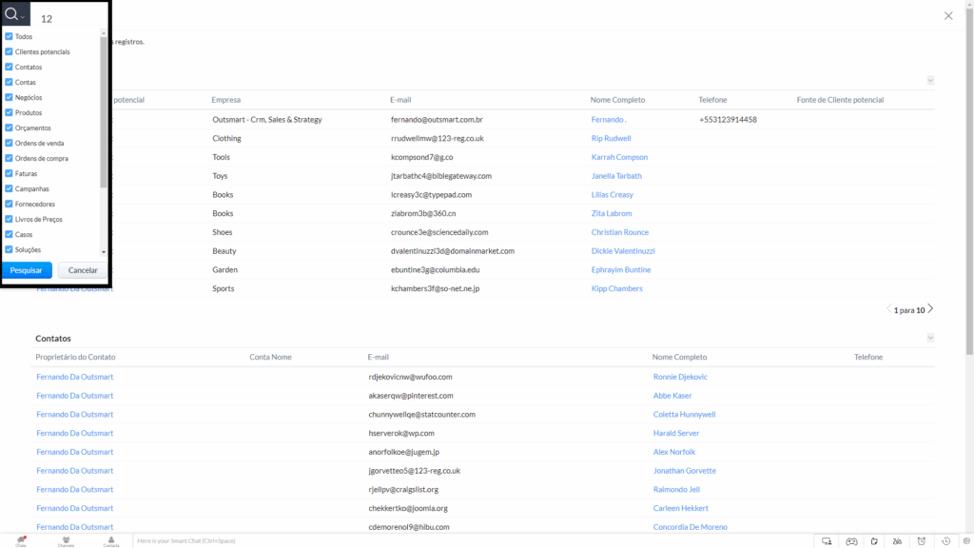This screenshot has width=974, height=548.
Task: Open the alarm clock reminders icon
Action: coord(922,541)
